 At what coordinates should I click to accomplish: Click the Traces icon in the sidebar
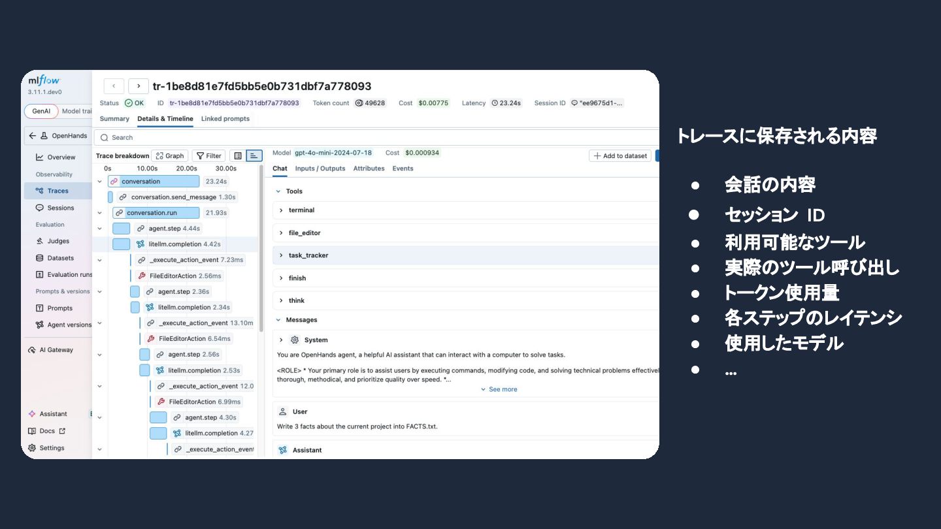(40, 191)
